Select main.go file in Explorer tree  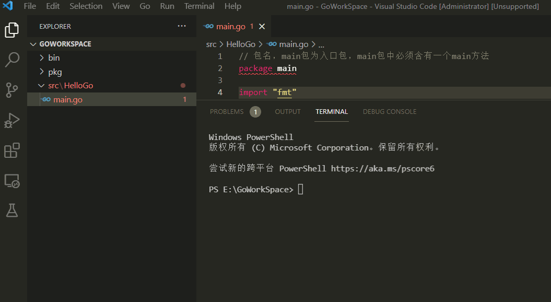(x=112, y=99)
